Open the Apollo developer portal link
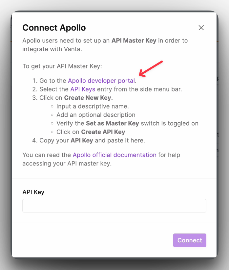The height and width of the screenshot is (270, 229). pos(101,81)
